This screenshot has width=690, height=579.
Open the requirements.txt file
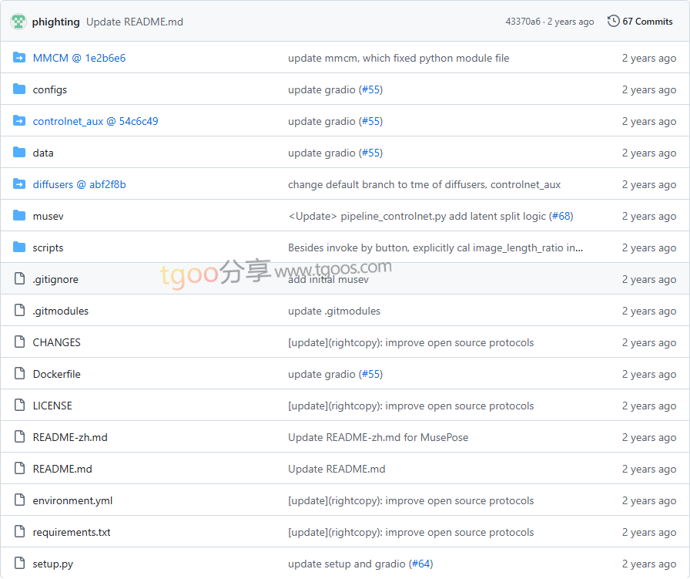pyautogui.click(x=71, y=532)
